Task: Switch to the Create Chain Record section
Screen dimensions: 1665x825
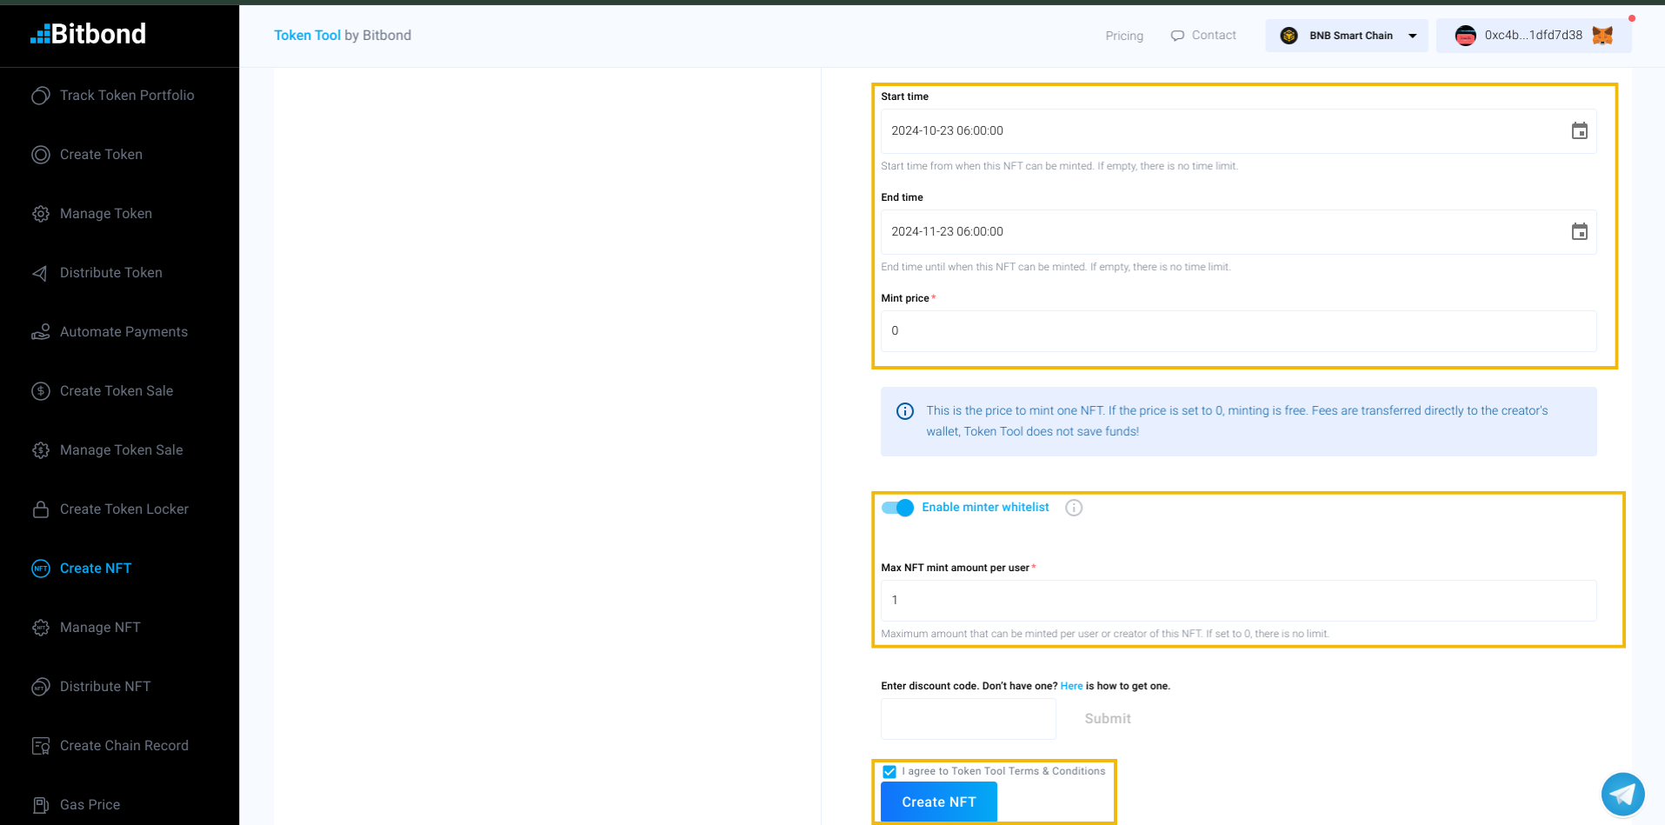Action: click(x=123, y=745)
